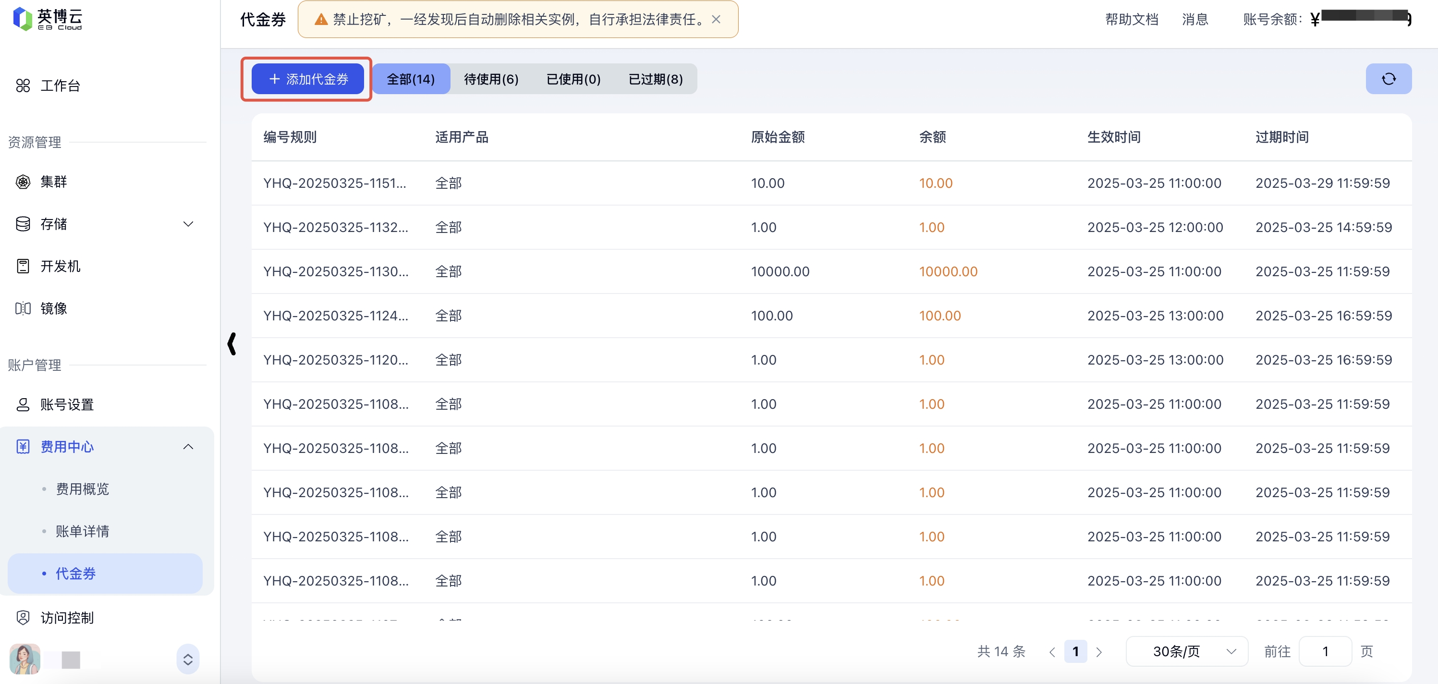
Task: Dismiss the mining warning banner
Action: (x=716, y=20)
